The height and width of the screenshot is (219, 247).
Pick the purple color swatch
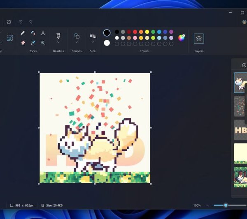[171, 32]
